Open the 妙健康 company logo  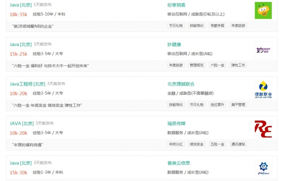pyautogui.click(x=263, y=50)
